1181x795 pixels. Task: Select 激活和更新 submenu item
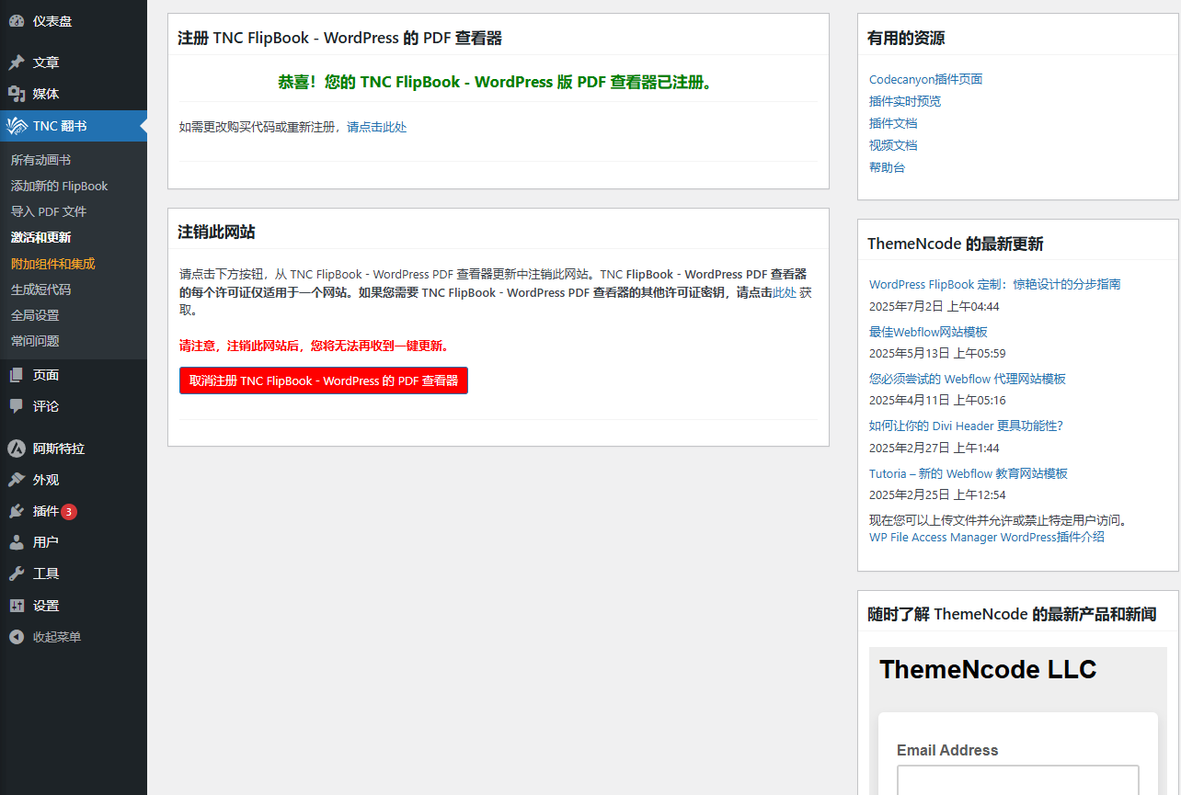(x=40, y=237)
